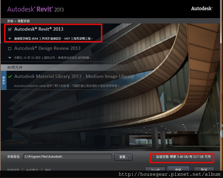Click the Revit BIM description text line
The image size is (223, 178).
coord(54,39)
